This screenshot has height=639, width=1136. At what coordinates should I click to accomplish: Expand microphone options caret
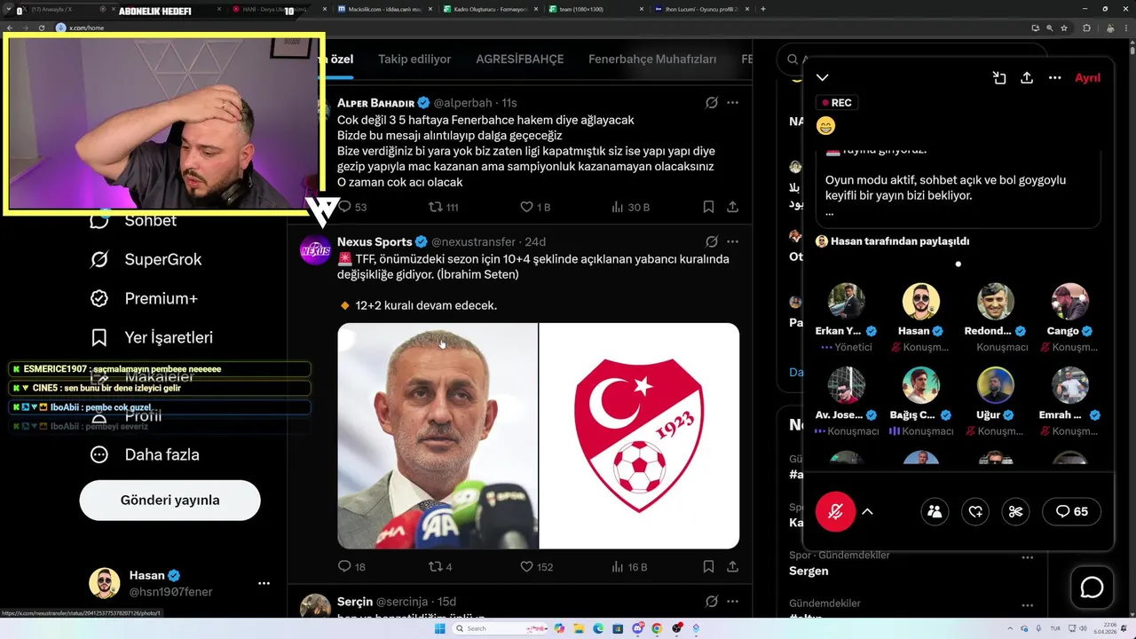point(868,511)
